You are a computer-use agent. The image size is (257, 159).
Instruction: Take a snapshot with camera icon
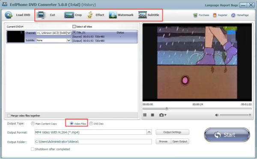click(161, 115)
